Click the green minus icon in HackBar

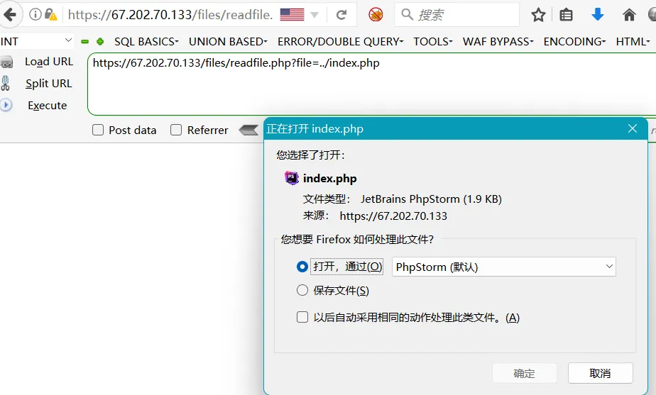pos(85,42)
